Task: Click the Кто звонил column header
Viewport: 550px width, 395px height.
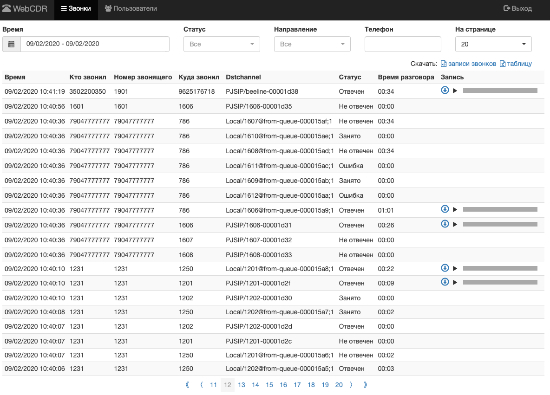Action: 88,77
